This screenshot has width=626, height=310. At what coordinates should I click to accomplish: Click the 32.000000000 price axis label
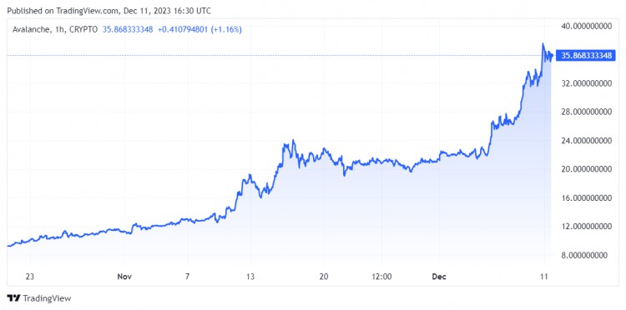[586, 83]
